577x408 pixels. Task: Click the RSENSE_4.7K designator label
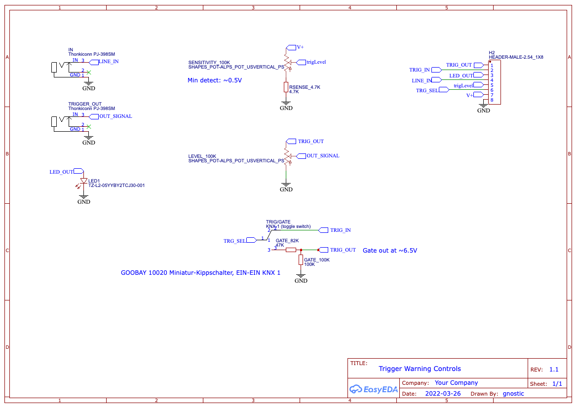point(305,87)
